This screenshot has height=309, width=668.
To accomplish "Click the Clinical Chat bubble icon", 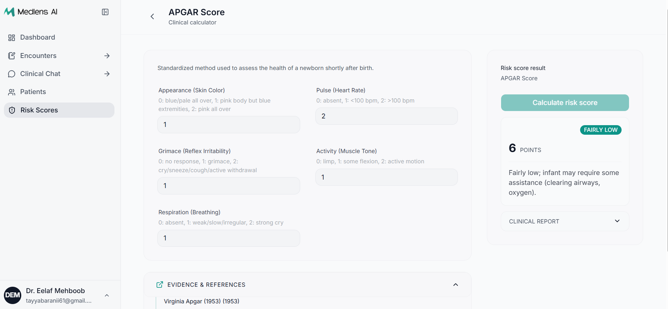I will tap(12, 74).
